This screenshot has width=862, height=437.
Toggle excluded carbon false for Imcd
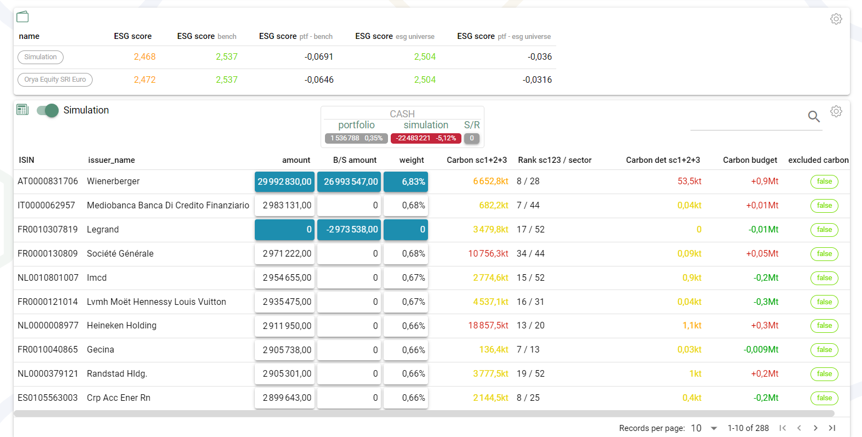pos(824,278)
